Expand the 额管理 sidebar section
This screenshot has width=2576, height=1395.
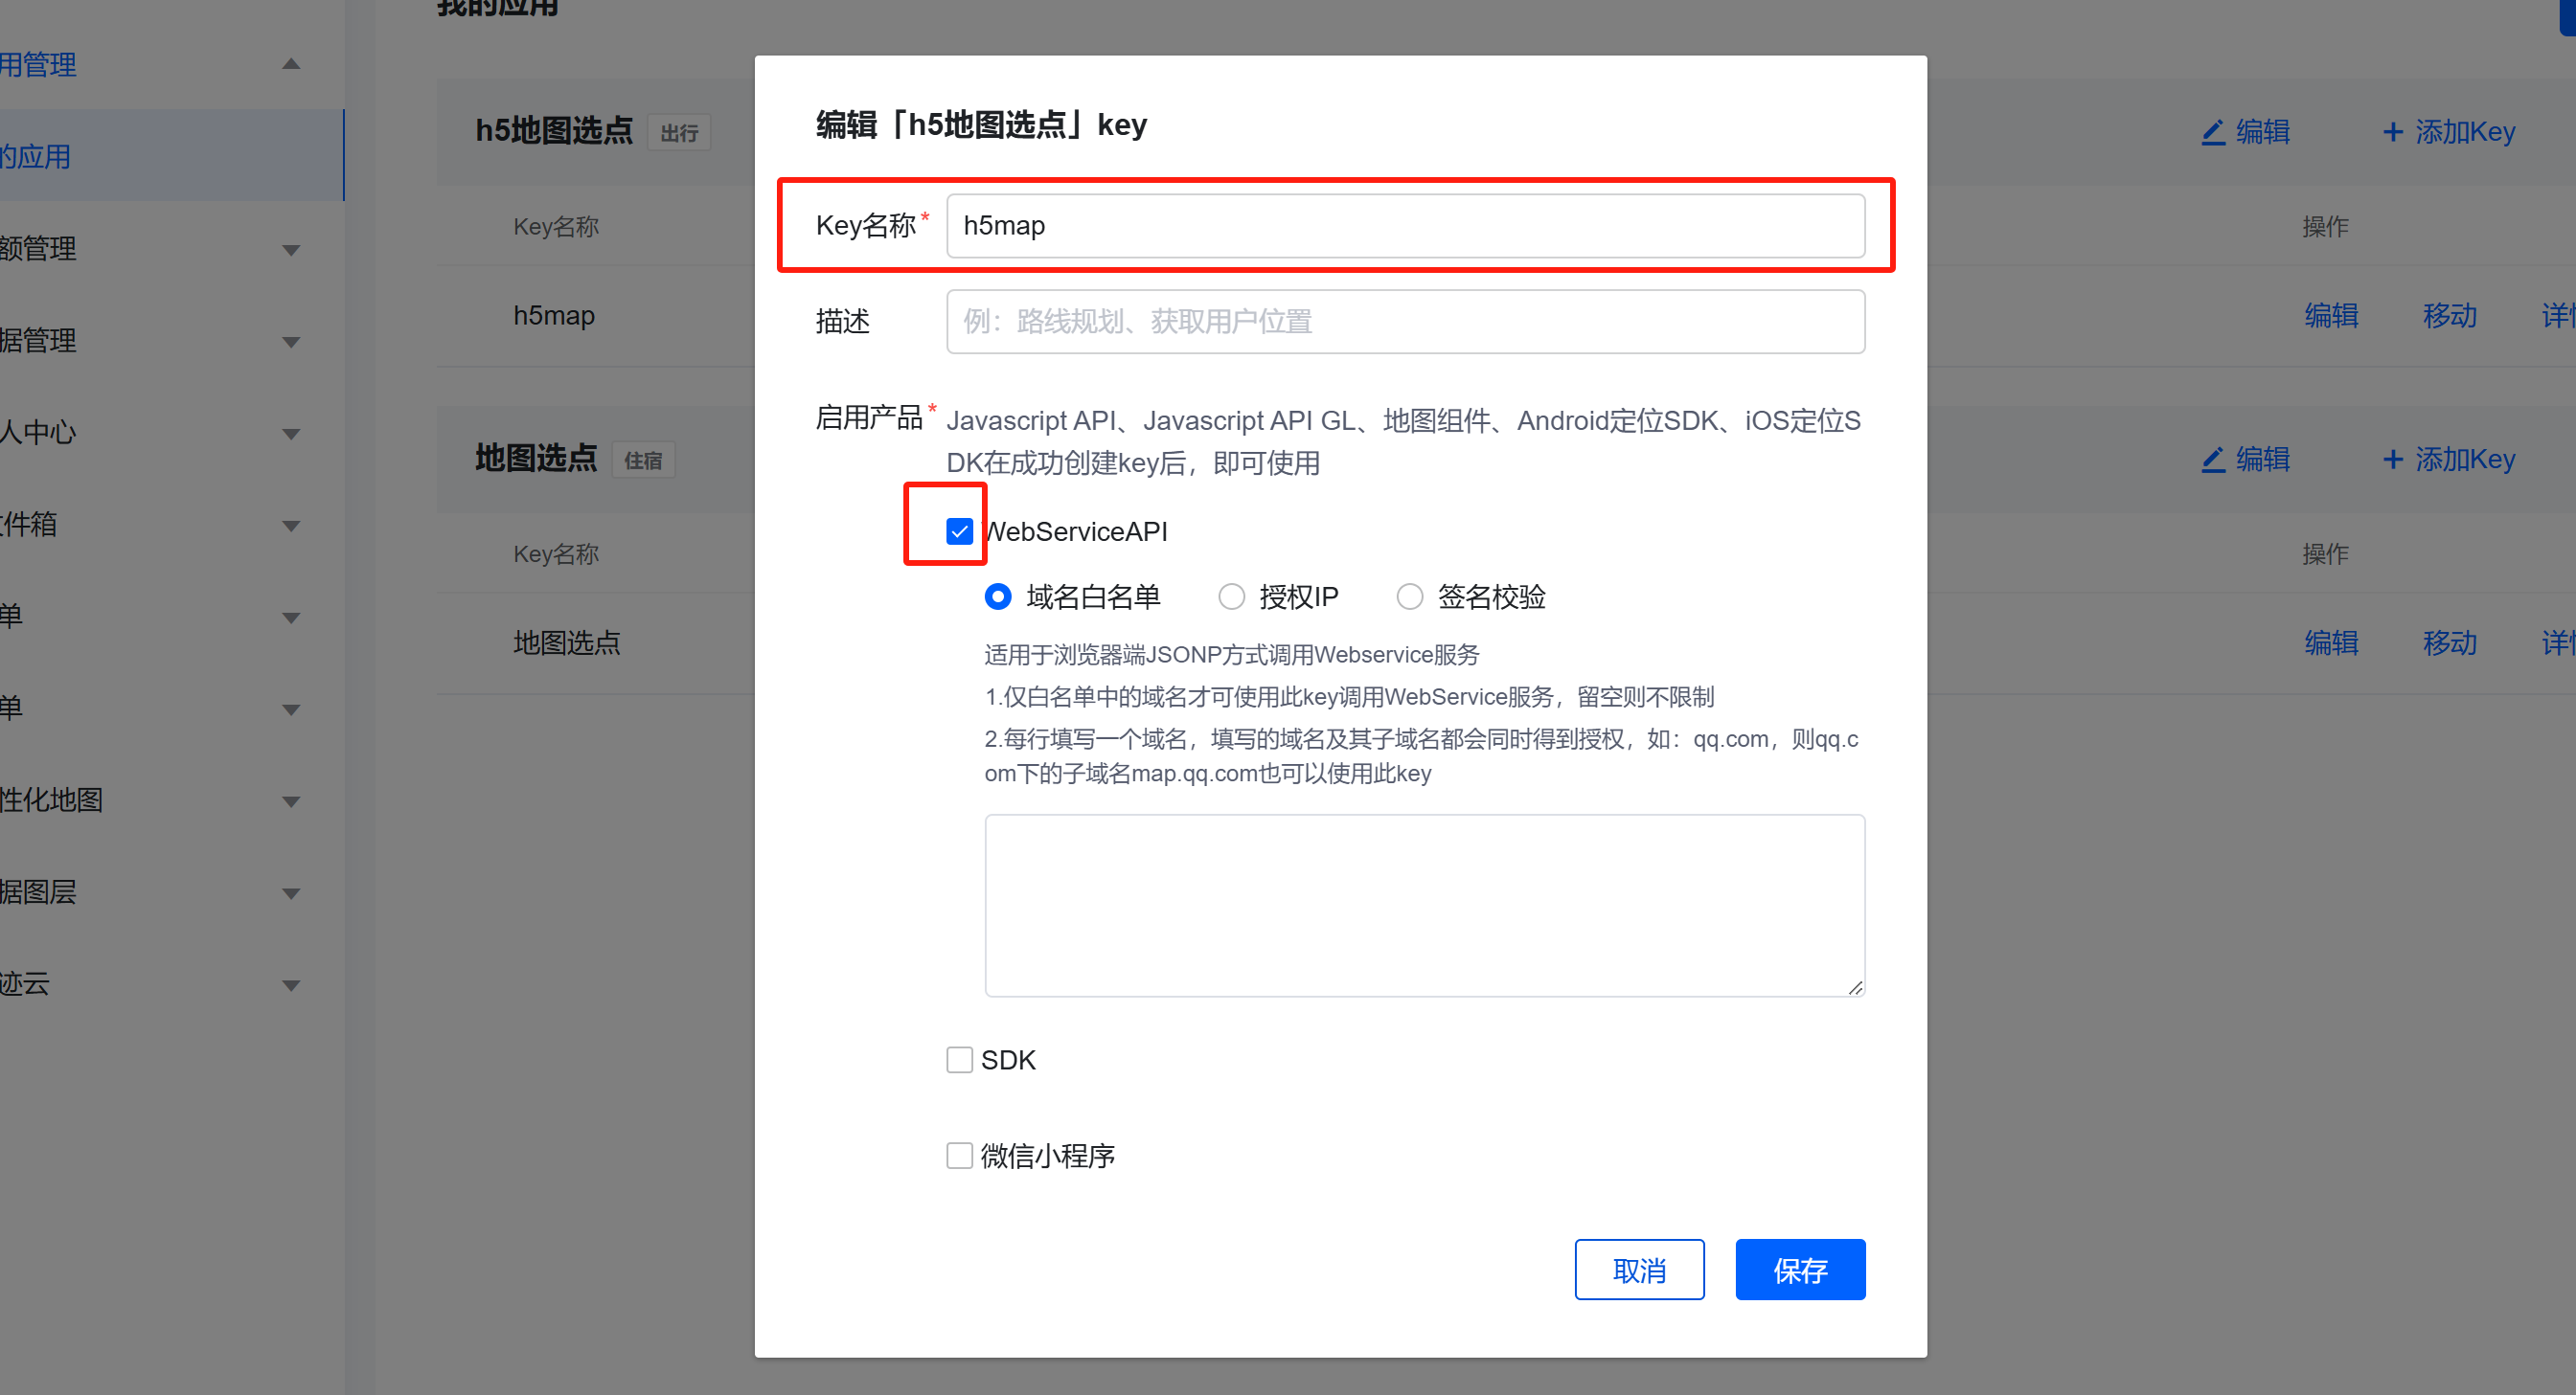pos(291,249)
